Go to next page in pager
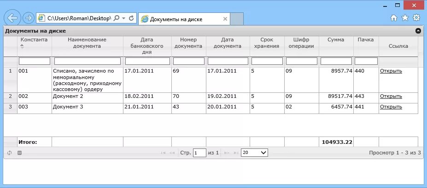427x188 pixels. pos(227,153)
